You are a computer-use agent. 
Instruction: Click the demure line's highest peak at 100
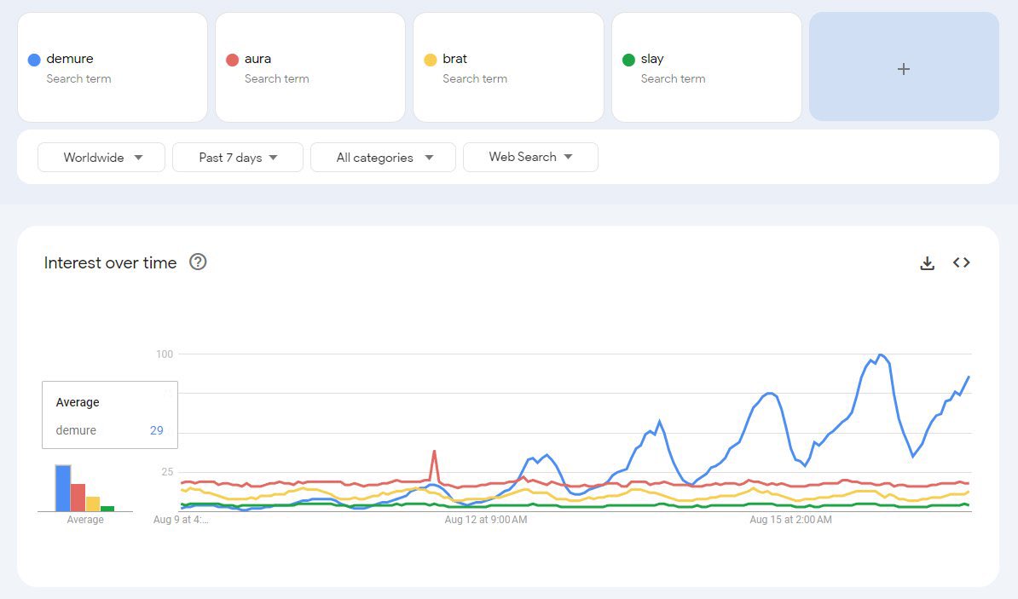[880, 355]
